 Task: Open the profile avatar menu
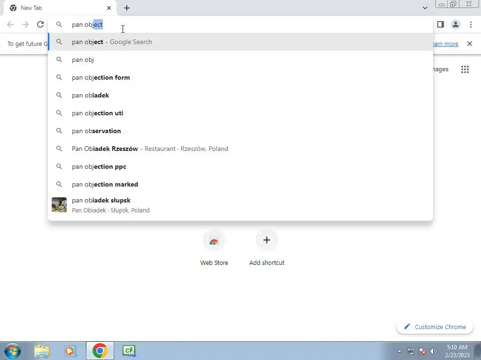(456, 24)
